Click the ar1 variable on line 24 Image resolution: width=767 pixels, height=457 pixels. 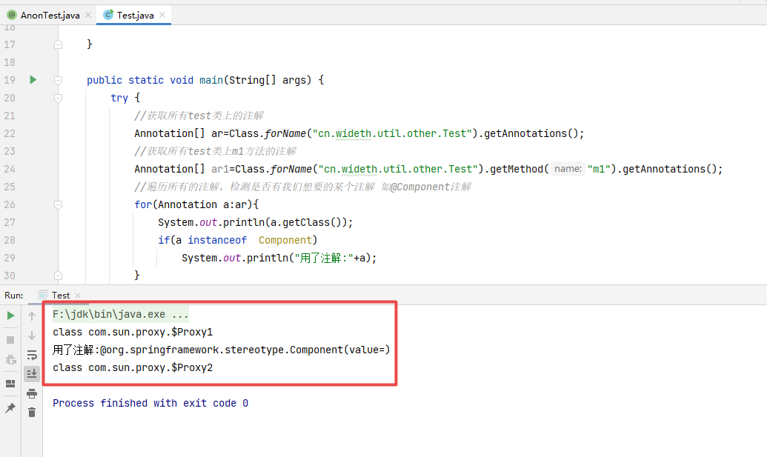[x=220, y=169]
